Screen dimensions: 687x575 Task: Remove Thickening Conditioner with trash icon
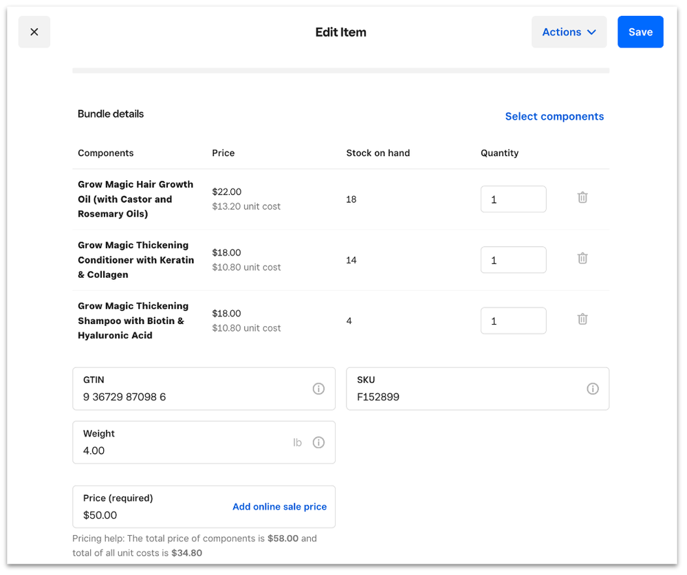click(582, 259)
